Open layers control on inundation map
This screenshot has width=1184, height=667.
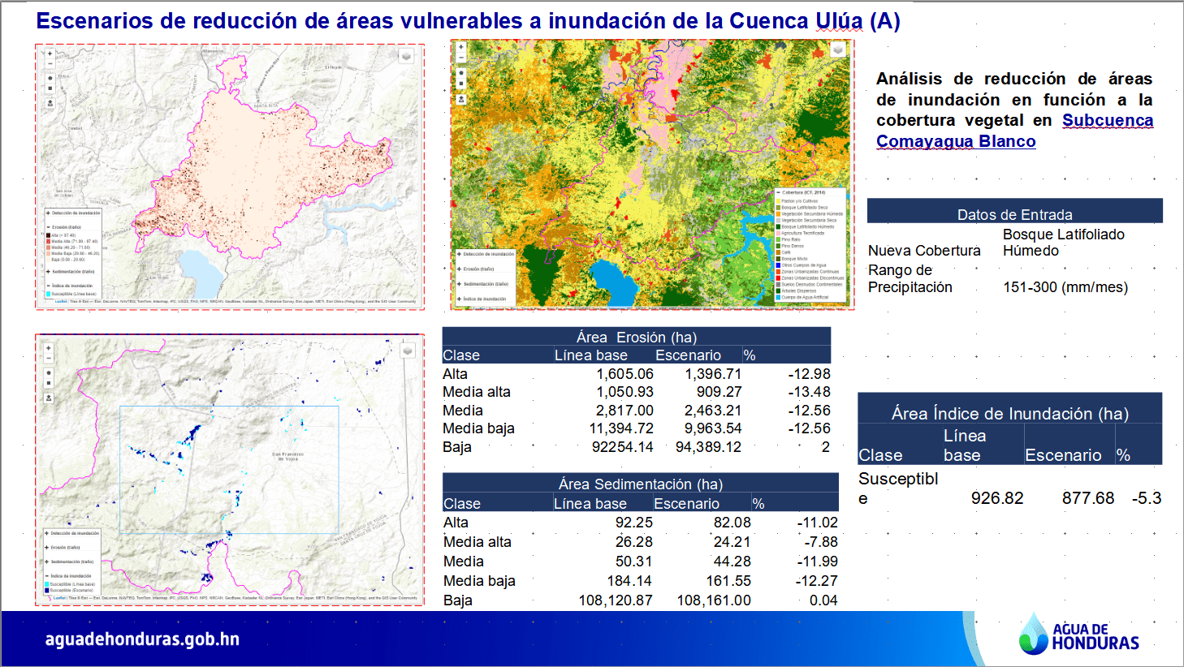pyautogui.click(x=407, y=351)
